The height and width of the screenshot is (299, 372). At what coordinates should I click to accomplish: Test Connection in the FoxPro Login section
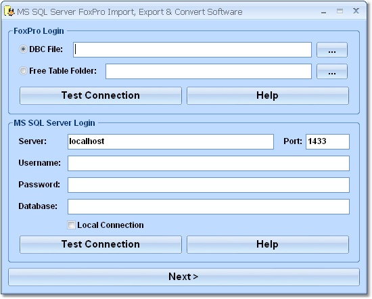point(101,95)
